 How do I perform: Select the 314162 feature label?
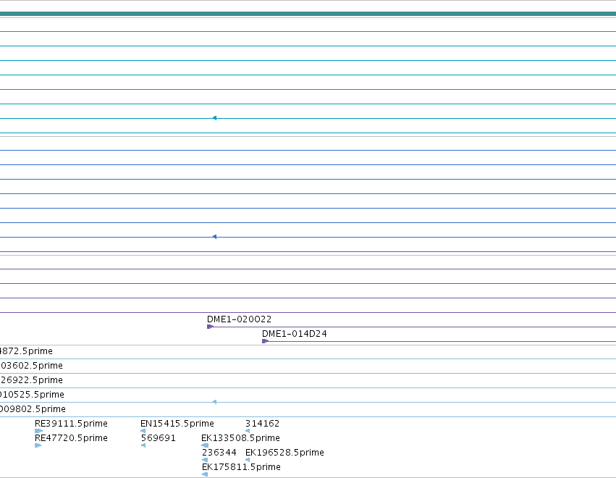tap(263, 424)
